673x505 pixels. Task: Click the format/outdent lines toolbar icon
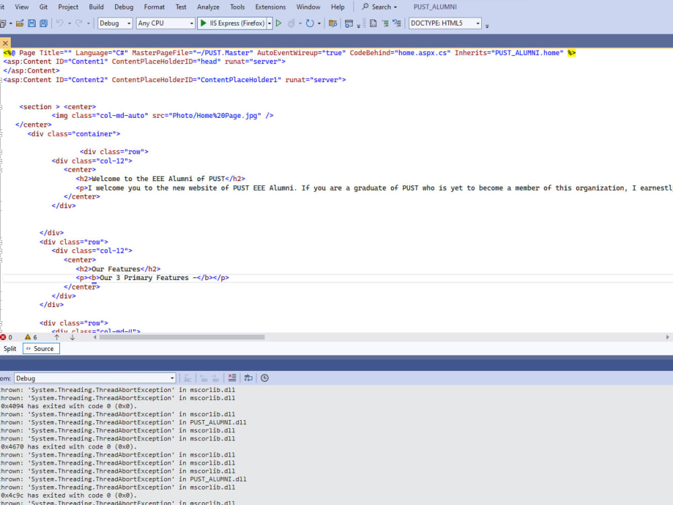[396, 23]
